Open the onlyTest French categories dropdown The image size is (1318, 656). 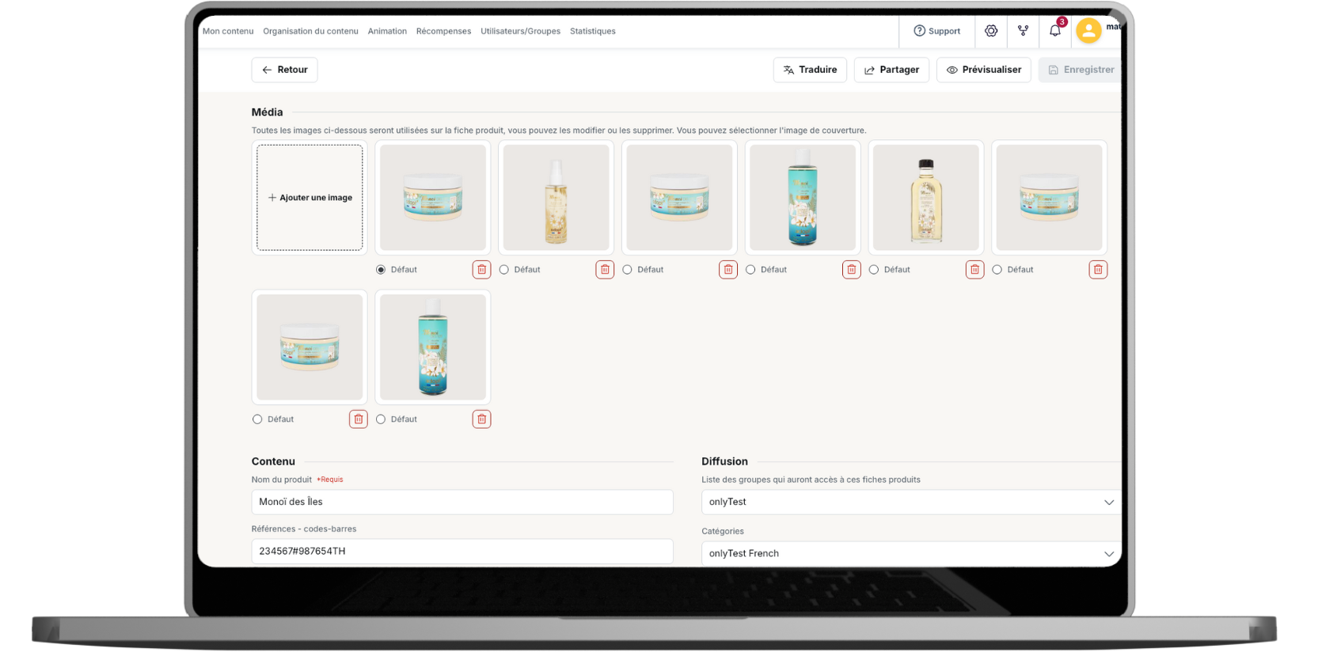[x=910, y=554]
